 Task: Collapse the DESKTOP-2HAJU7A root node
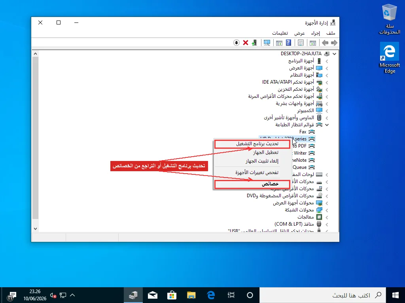click(335, 54)
